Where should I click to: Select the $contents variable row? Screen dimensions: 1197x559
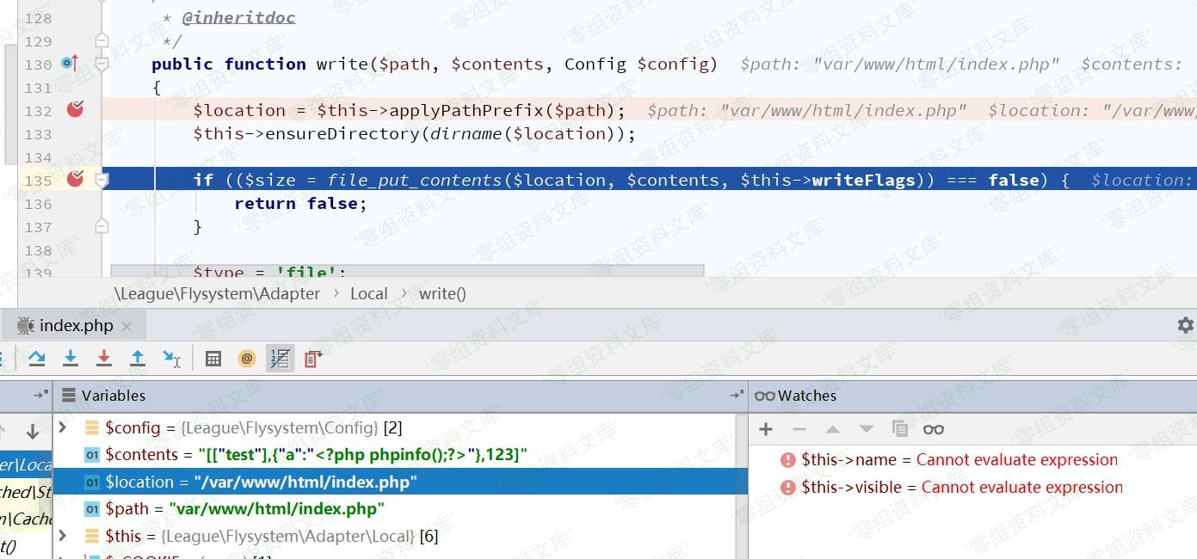(315, 454)
